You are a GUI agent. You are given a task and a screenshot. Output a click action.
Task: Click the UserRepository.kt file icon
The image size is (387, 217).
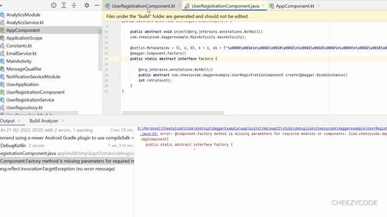(x=2, y=108)
